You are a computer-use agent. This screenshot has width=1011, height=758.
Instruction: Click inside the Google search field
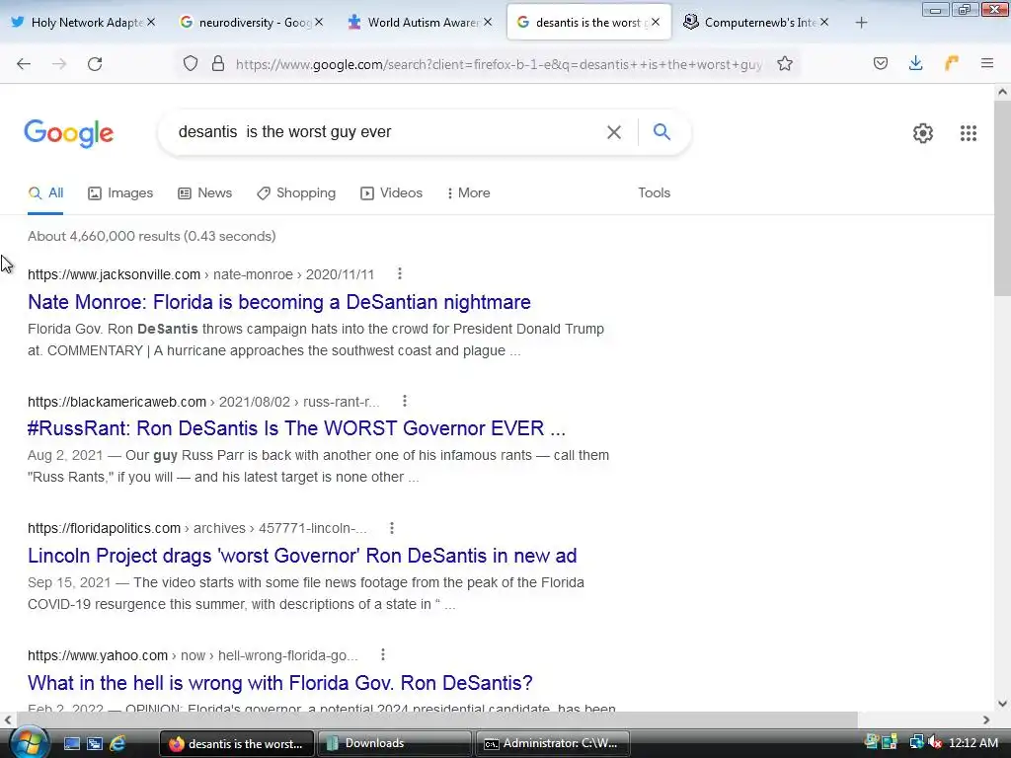click(387, 132)
